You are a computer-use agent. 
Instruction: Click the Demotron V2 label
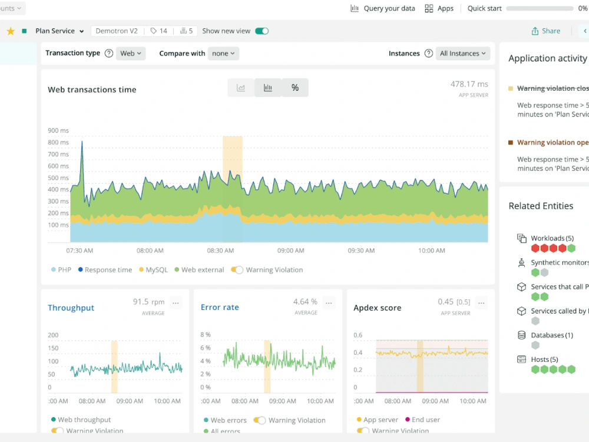coord(117,31)
